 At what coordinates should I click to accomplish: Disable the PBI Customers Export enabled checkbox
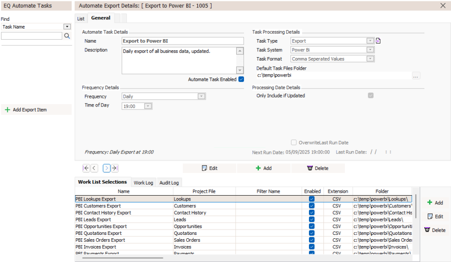click(x=311, y=206)
